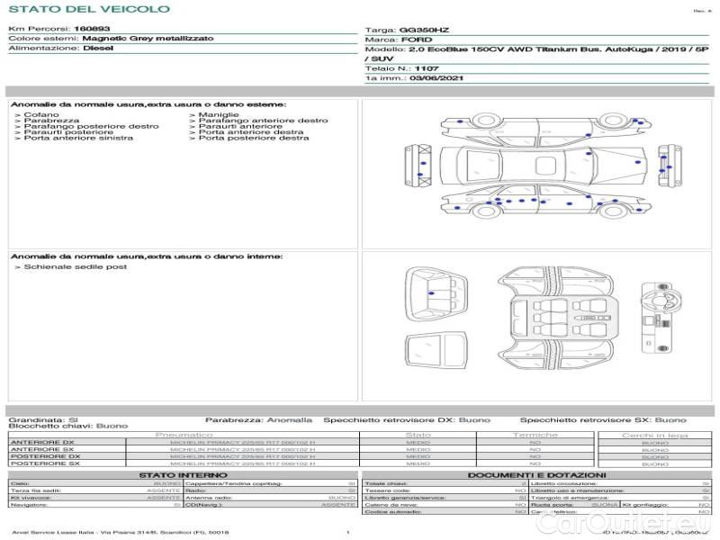Click the Navigatore row label
The image size is (720, 540).
tap(29, 505)
